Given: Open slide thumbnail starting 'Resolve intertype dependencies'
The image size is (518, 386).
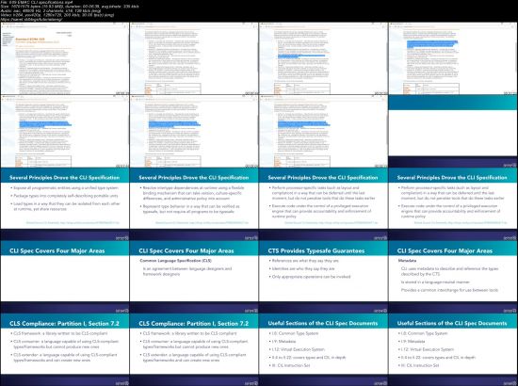Looking at the screenshot, I should point(194,204).
